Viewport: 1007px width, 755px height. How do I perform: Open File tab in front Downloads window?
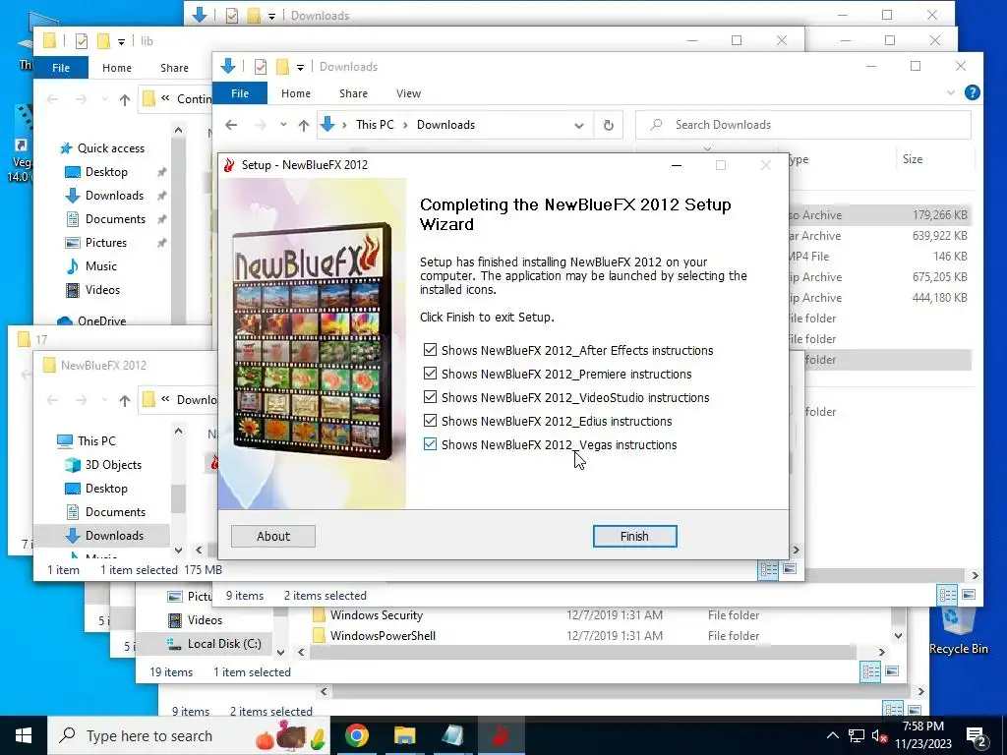240,93
